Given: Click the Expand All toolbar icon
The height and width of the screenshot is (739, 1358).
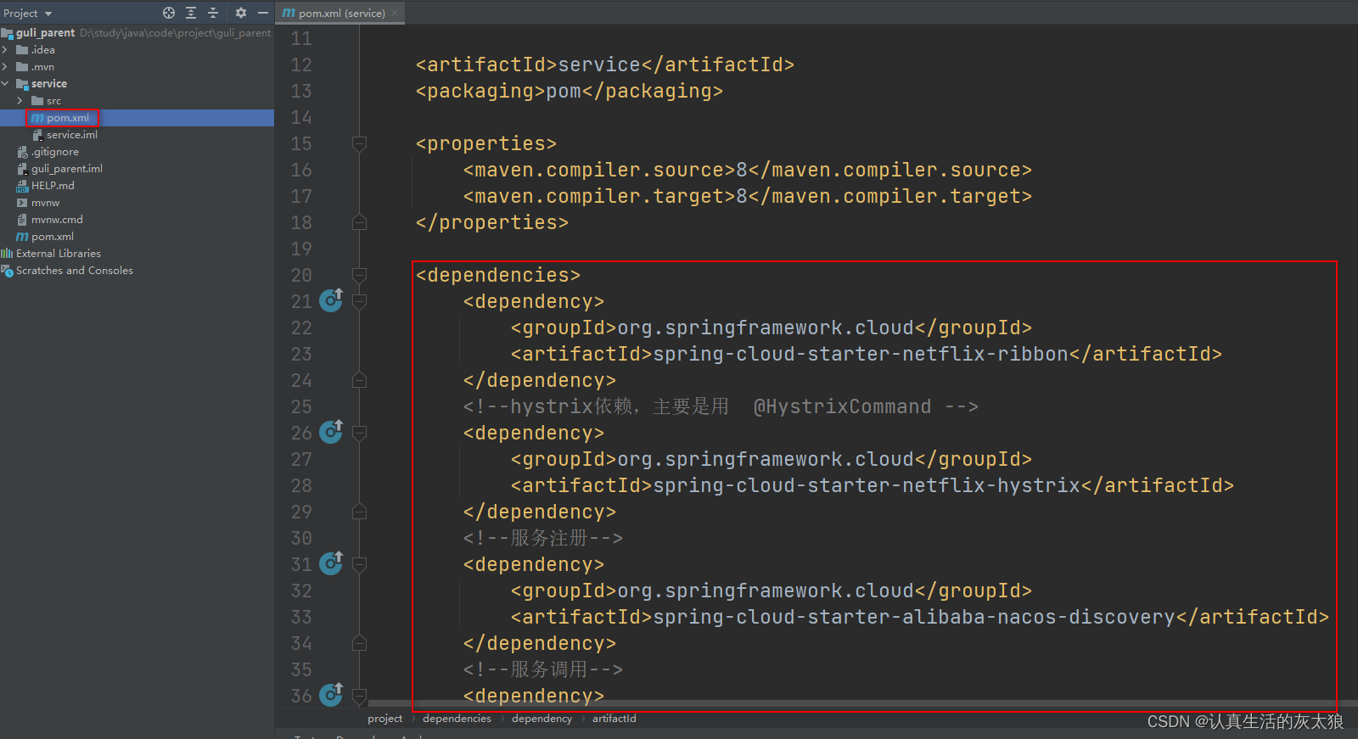Looking at the screenshot, I should tap(191, 13).
